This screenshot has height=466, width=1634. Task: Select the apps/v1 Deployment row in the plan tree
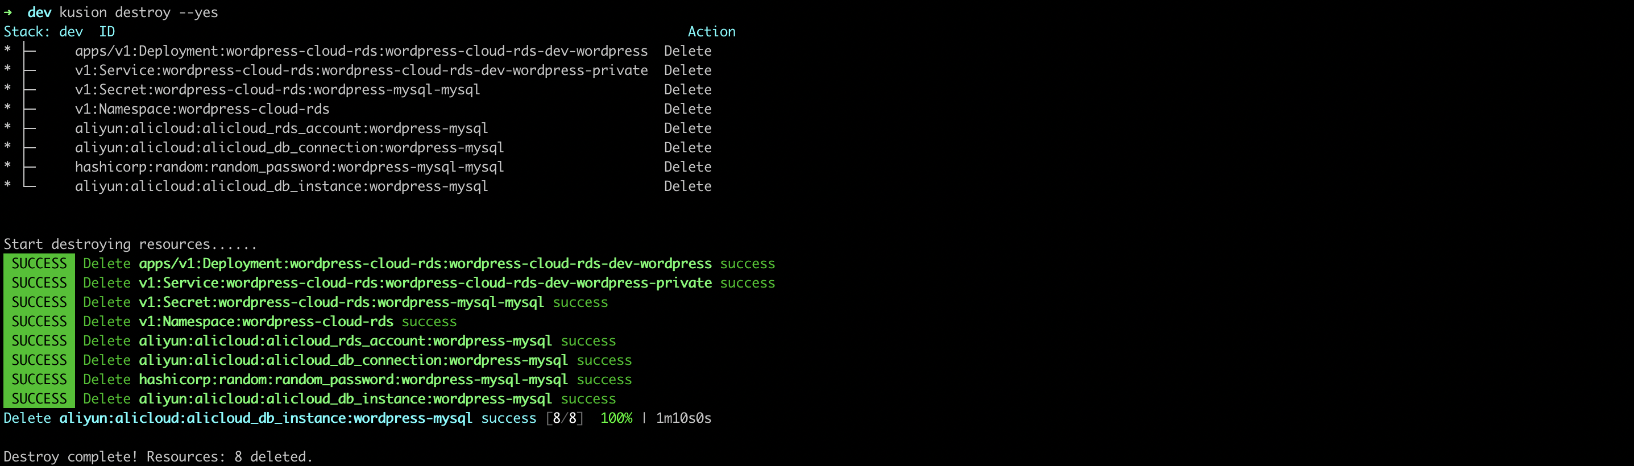coord(361,51)
